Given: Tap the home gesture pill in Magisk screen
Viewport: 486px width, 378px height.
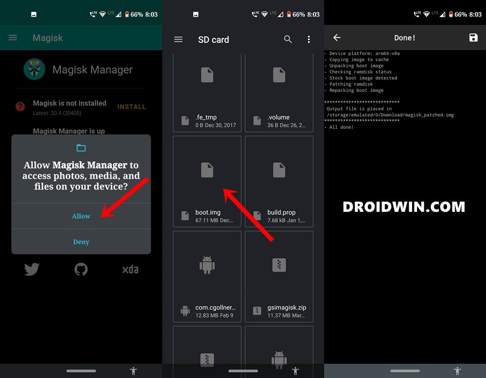Looking at the screenshot, I should click(81, 371).
